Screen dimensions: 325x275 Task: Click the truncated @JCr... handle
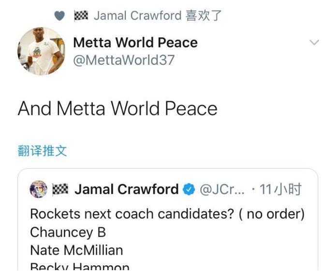(x=222, y=189)
